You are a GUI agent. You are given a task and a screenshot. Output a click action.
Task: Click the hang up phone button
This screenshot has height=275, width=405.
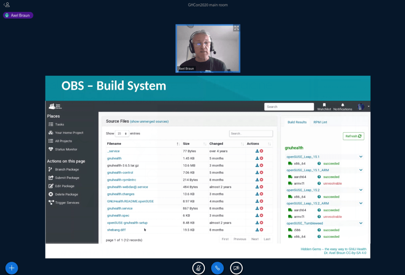tap(217, 268)
